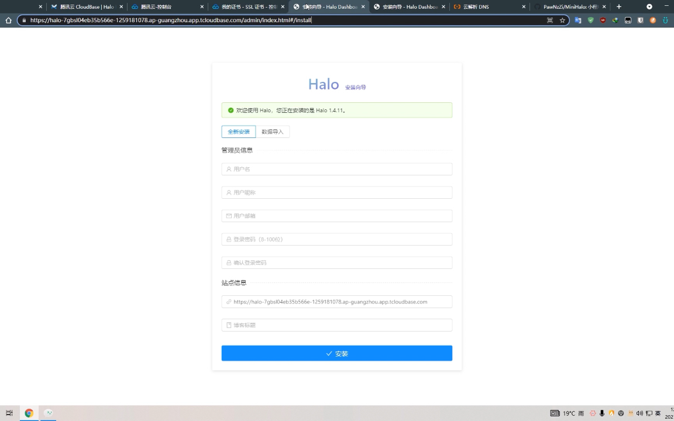Click the green shield security extension icon

[x=591, y=20]
